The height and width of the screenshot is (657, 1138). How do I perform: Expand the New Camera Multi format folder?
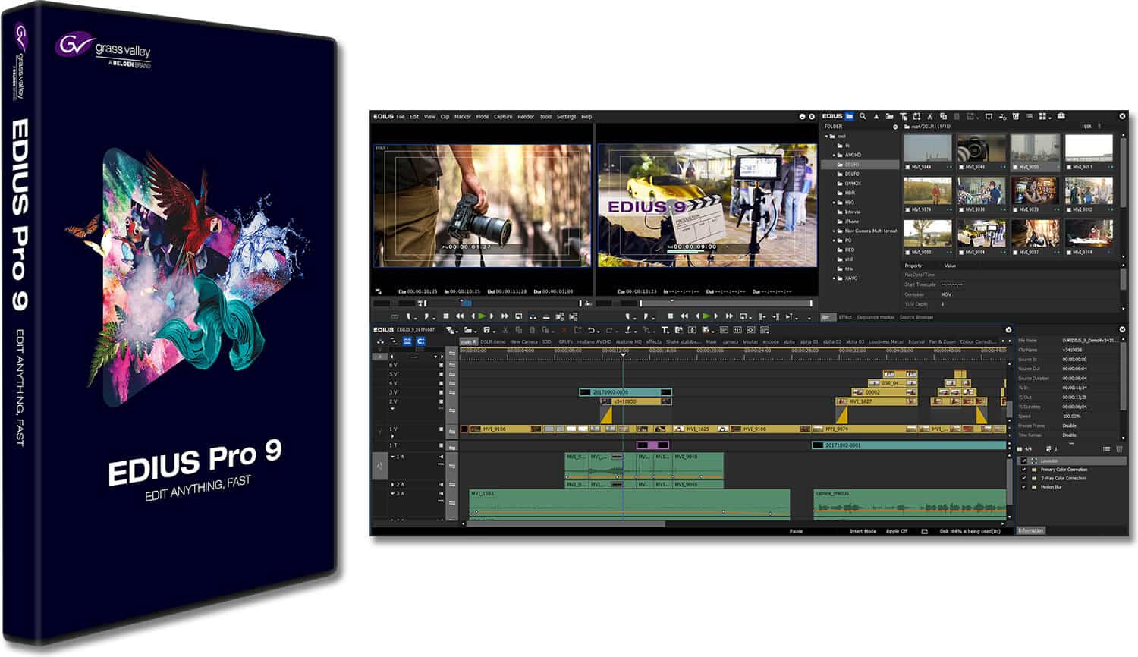tap(835, 230)
